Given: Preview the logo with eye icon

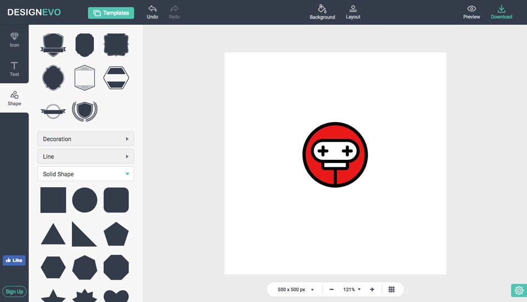Looking at the screenshot, I should click(472, 12).
